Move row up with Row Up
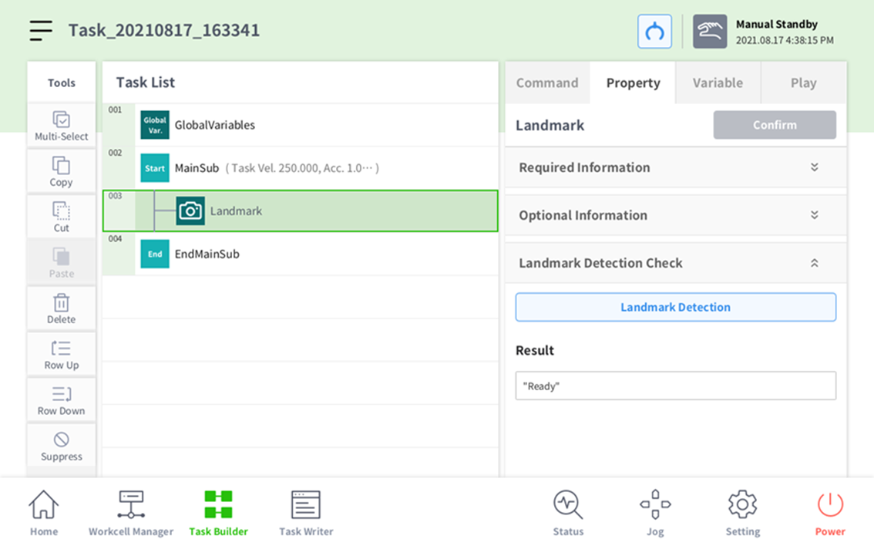 [x=62, y=354]
